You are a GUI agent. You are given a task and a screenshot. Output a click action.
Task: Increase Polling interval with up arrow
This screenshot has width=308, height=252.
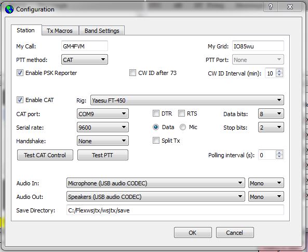279,153
